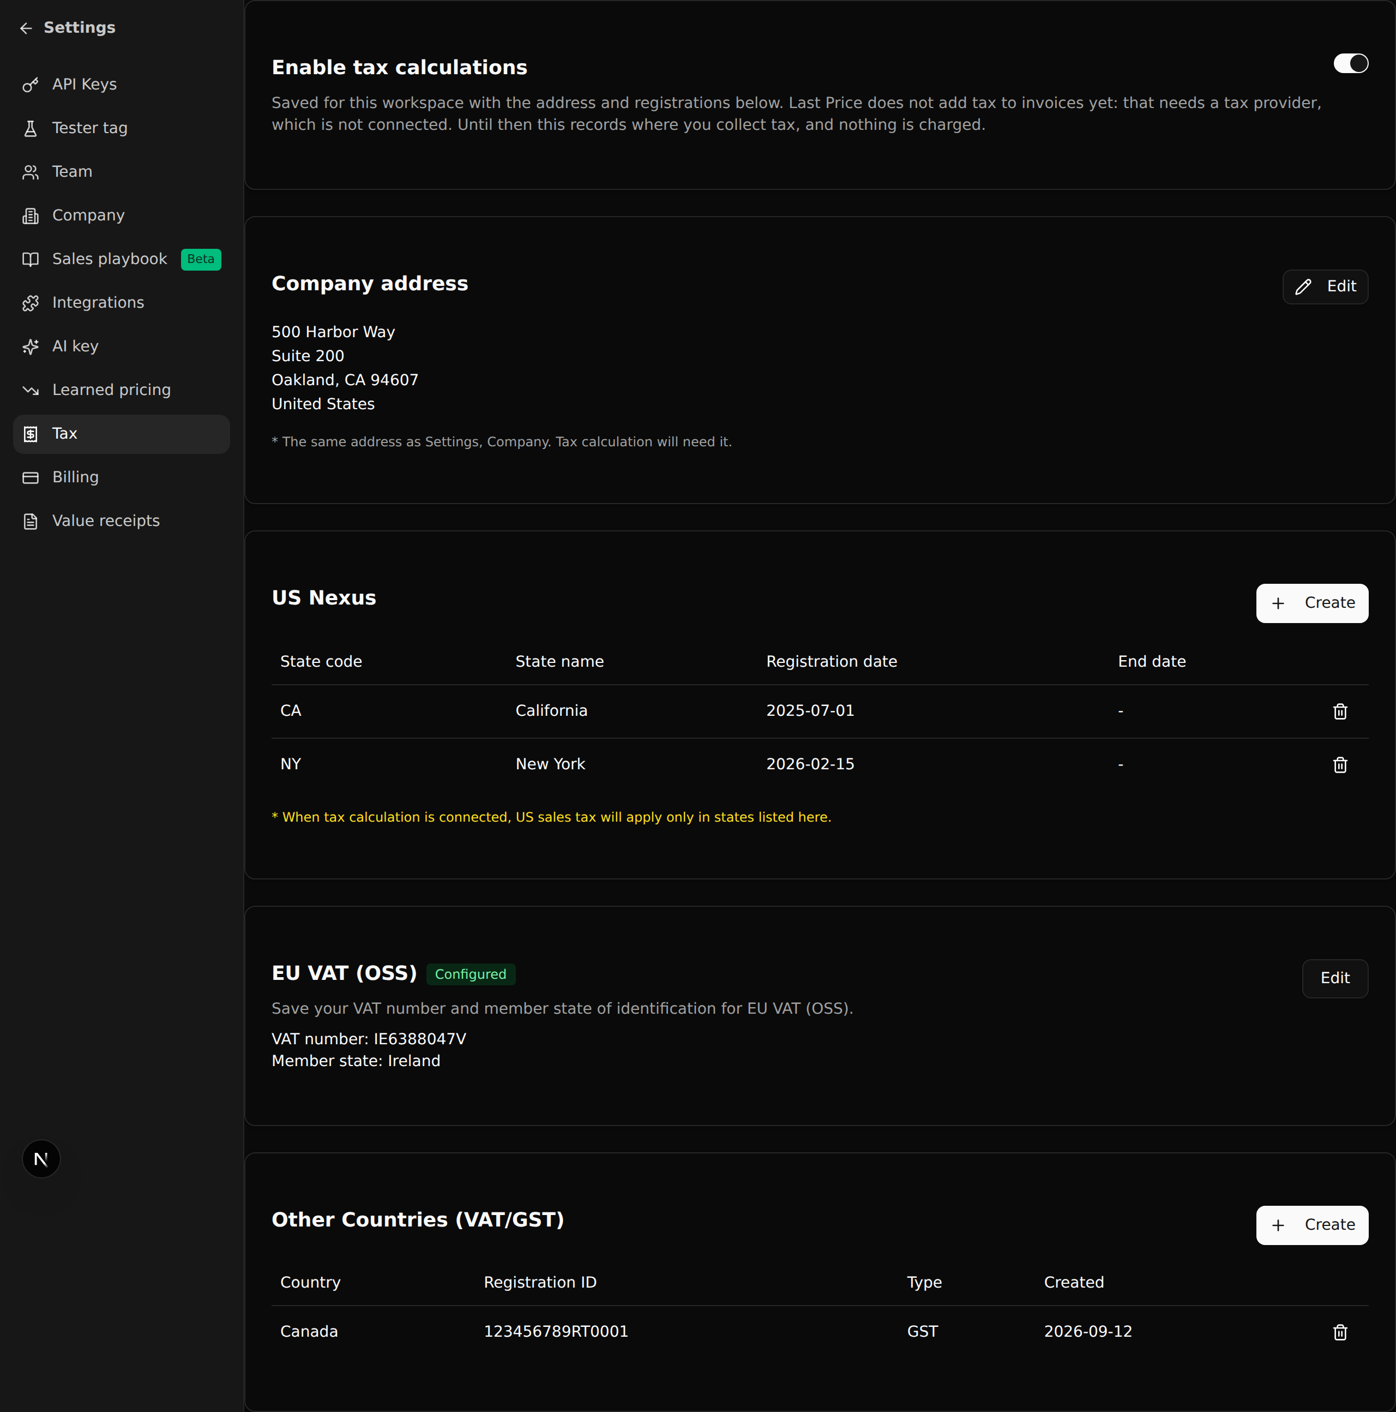This screenshot has height=1412, width=1396.
Task: Click the Configured status badge
Action: [x=471, y=974]
